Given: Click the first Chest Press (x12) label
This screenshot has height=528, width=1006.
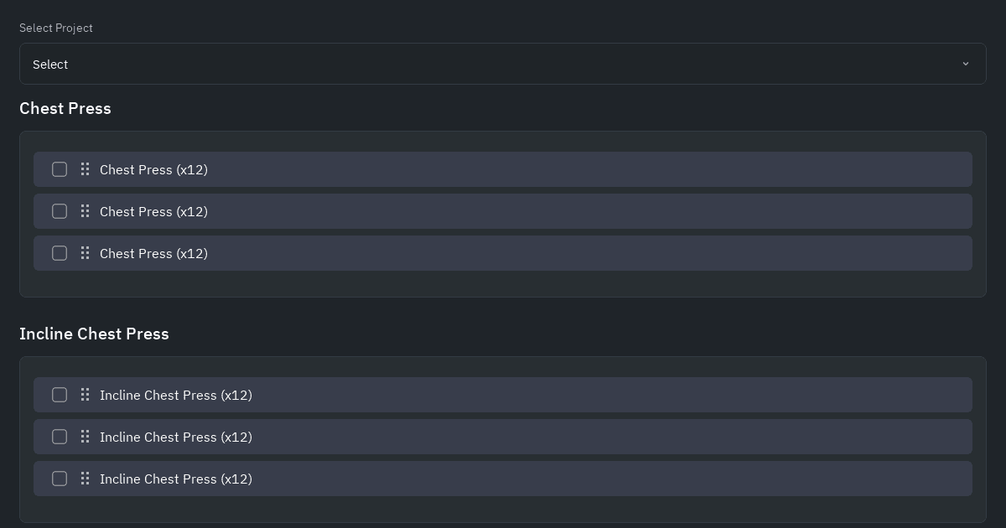Looking at the screenshot, I should pos(153,169).
